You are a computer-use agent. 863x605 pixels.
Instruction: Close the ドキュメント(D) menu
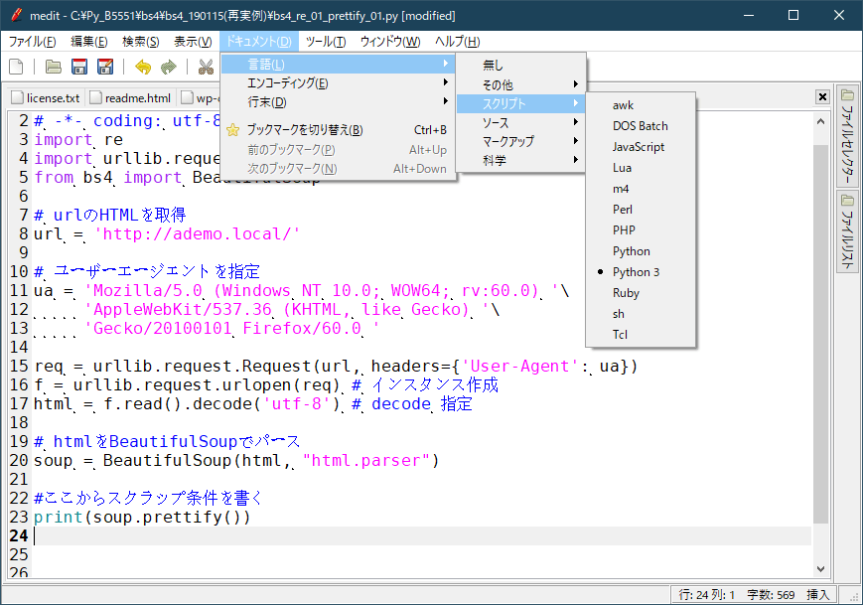tap(258, 42)
